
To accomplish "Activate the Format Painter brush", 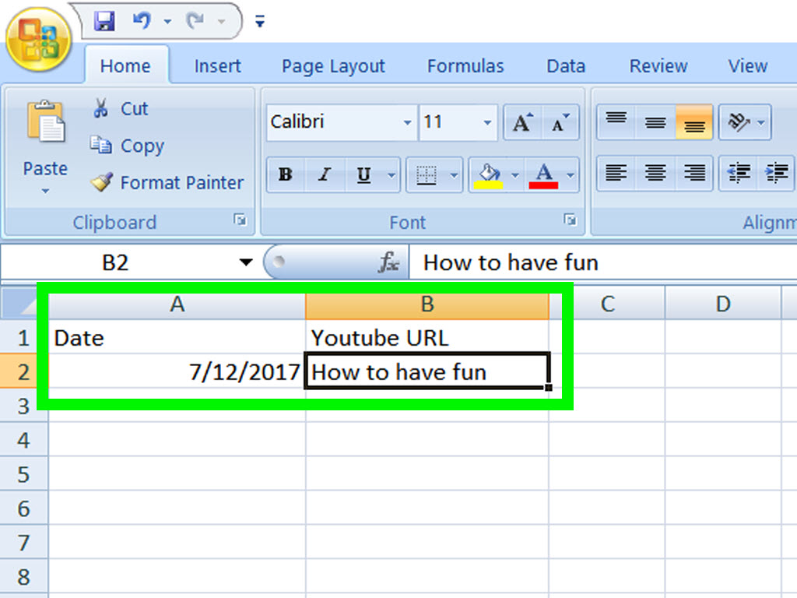I will pos(167,182).
